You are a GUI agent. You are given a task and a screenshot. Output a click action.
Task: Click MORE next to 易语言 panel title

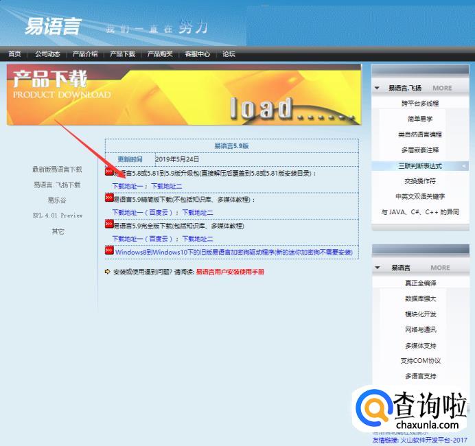click(440, 268)
